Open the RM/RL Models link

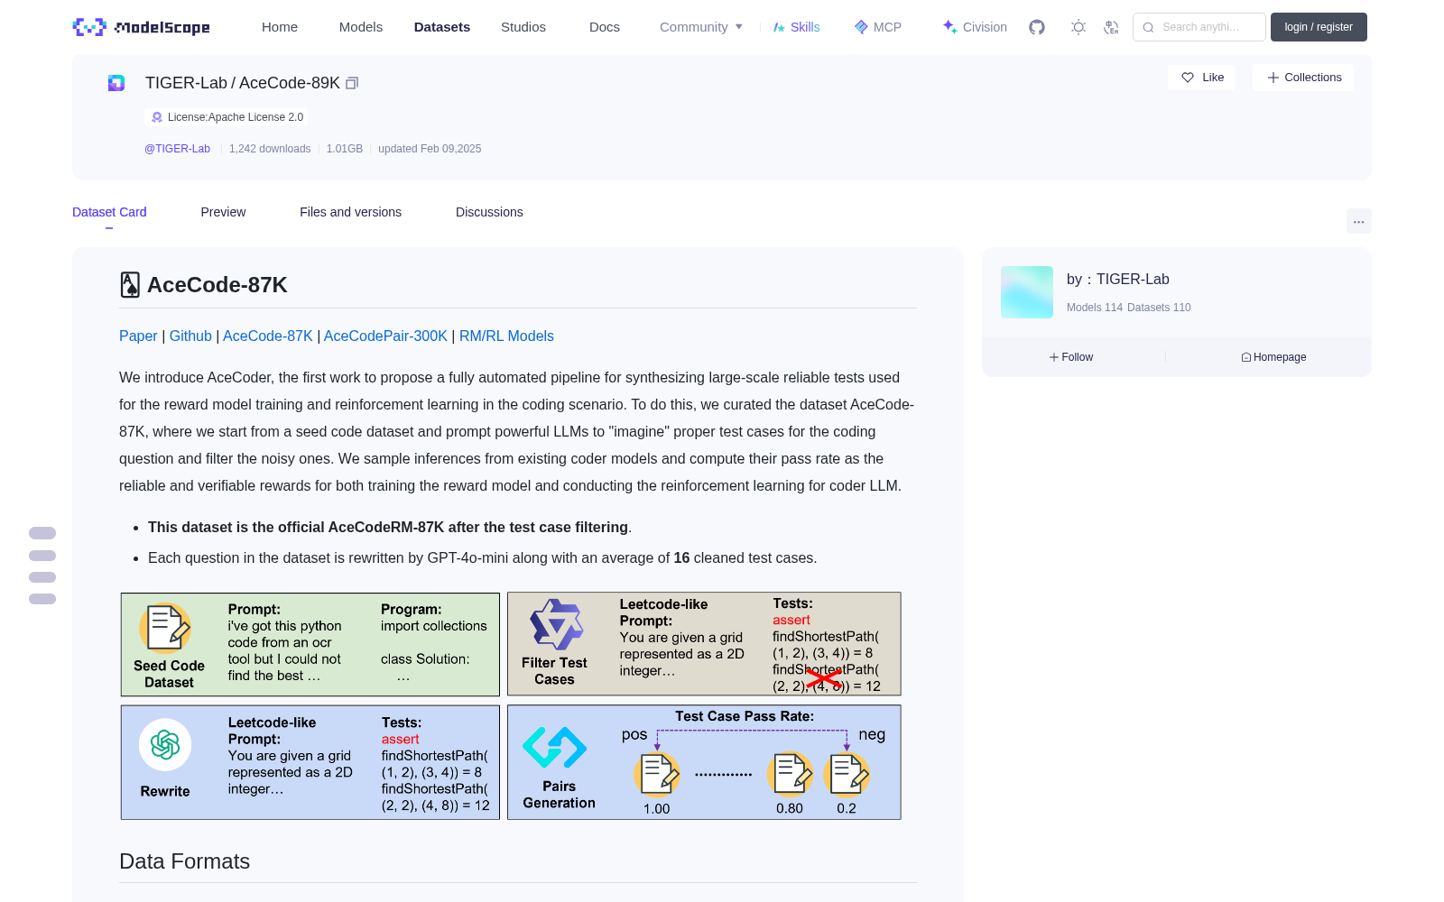(x=506, y=336)
